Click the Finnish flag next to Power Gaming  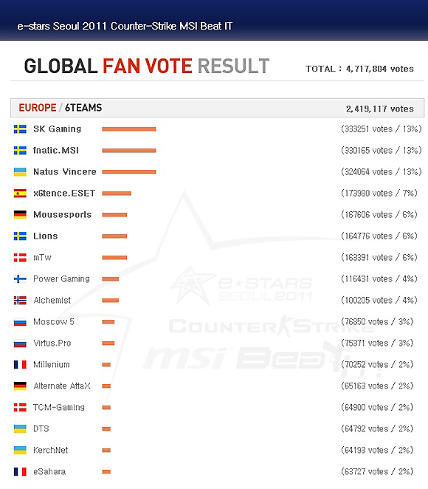(x=20, y=278)
